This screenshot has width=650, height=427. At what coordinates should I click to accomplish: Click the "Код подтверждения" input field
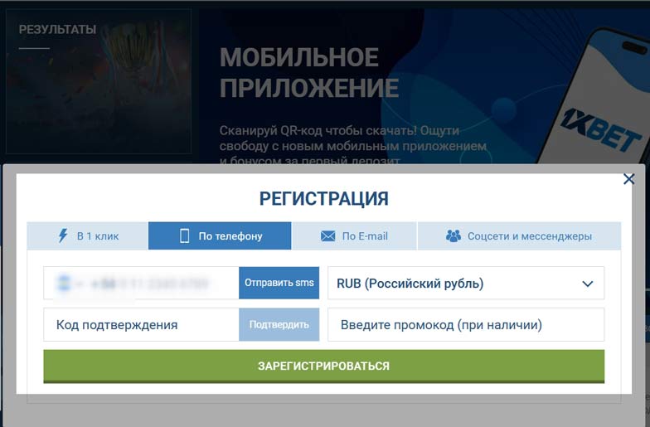141,325
